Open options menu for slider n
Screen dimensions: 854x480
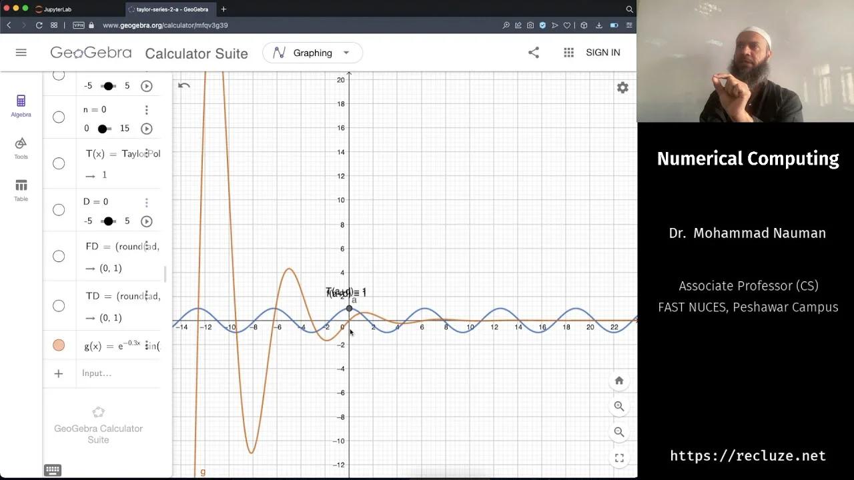146,109
